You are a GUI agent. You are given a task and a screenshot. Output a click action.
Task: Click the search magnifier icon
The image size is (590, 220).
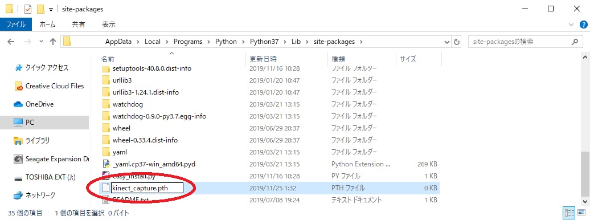pyautogui.click(x=575, y=42)
